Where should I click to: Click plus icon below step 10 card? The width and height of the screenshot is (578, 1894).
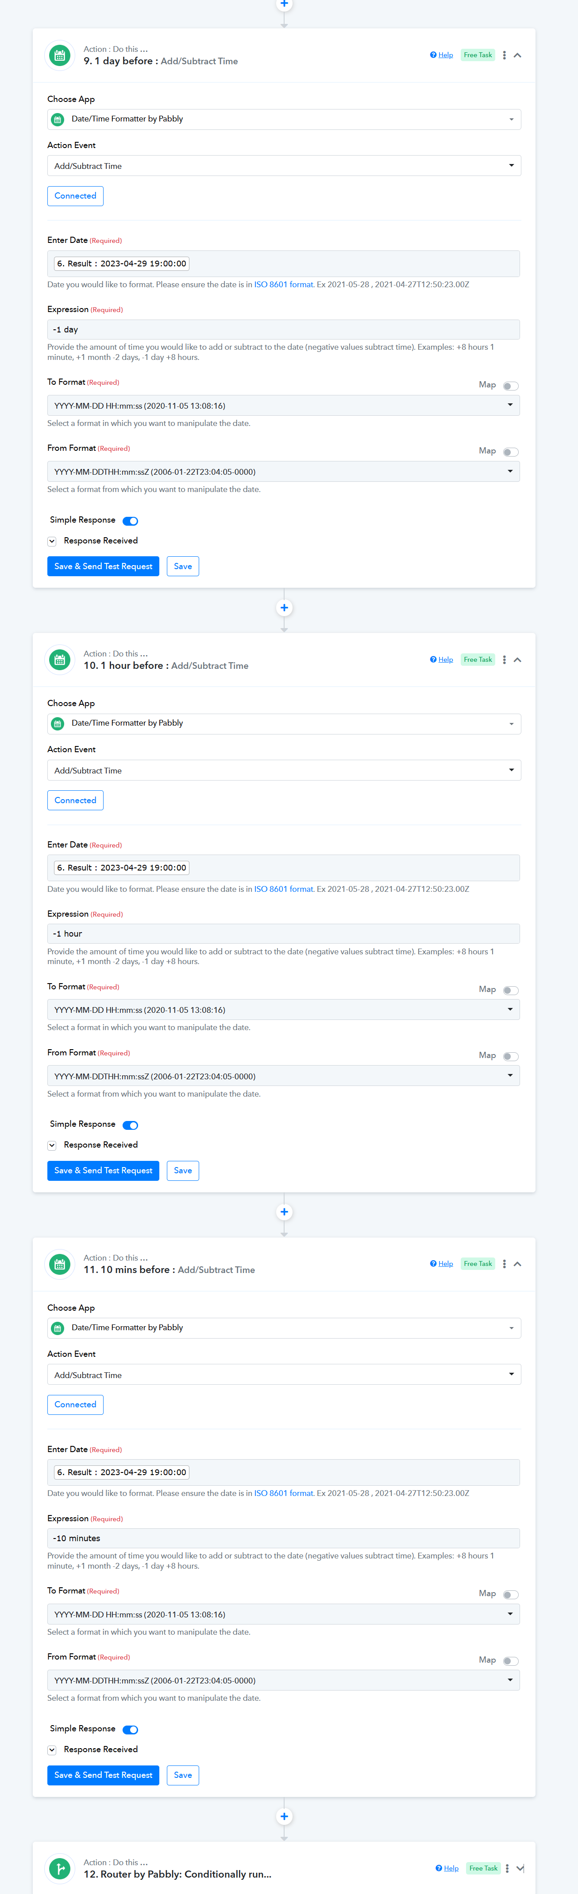(x=284, y=1212)
